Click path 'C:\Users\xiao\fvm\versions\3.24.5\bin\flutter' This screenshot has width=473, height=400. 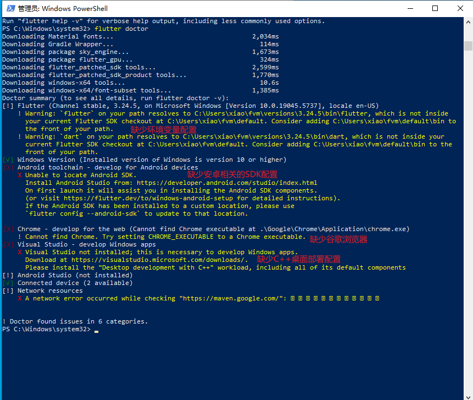pos(281,113)
